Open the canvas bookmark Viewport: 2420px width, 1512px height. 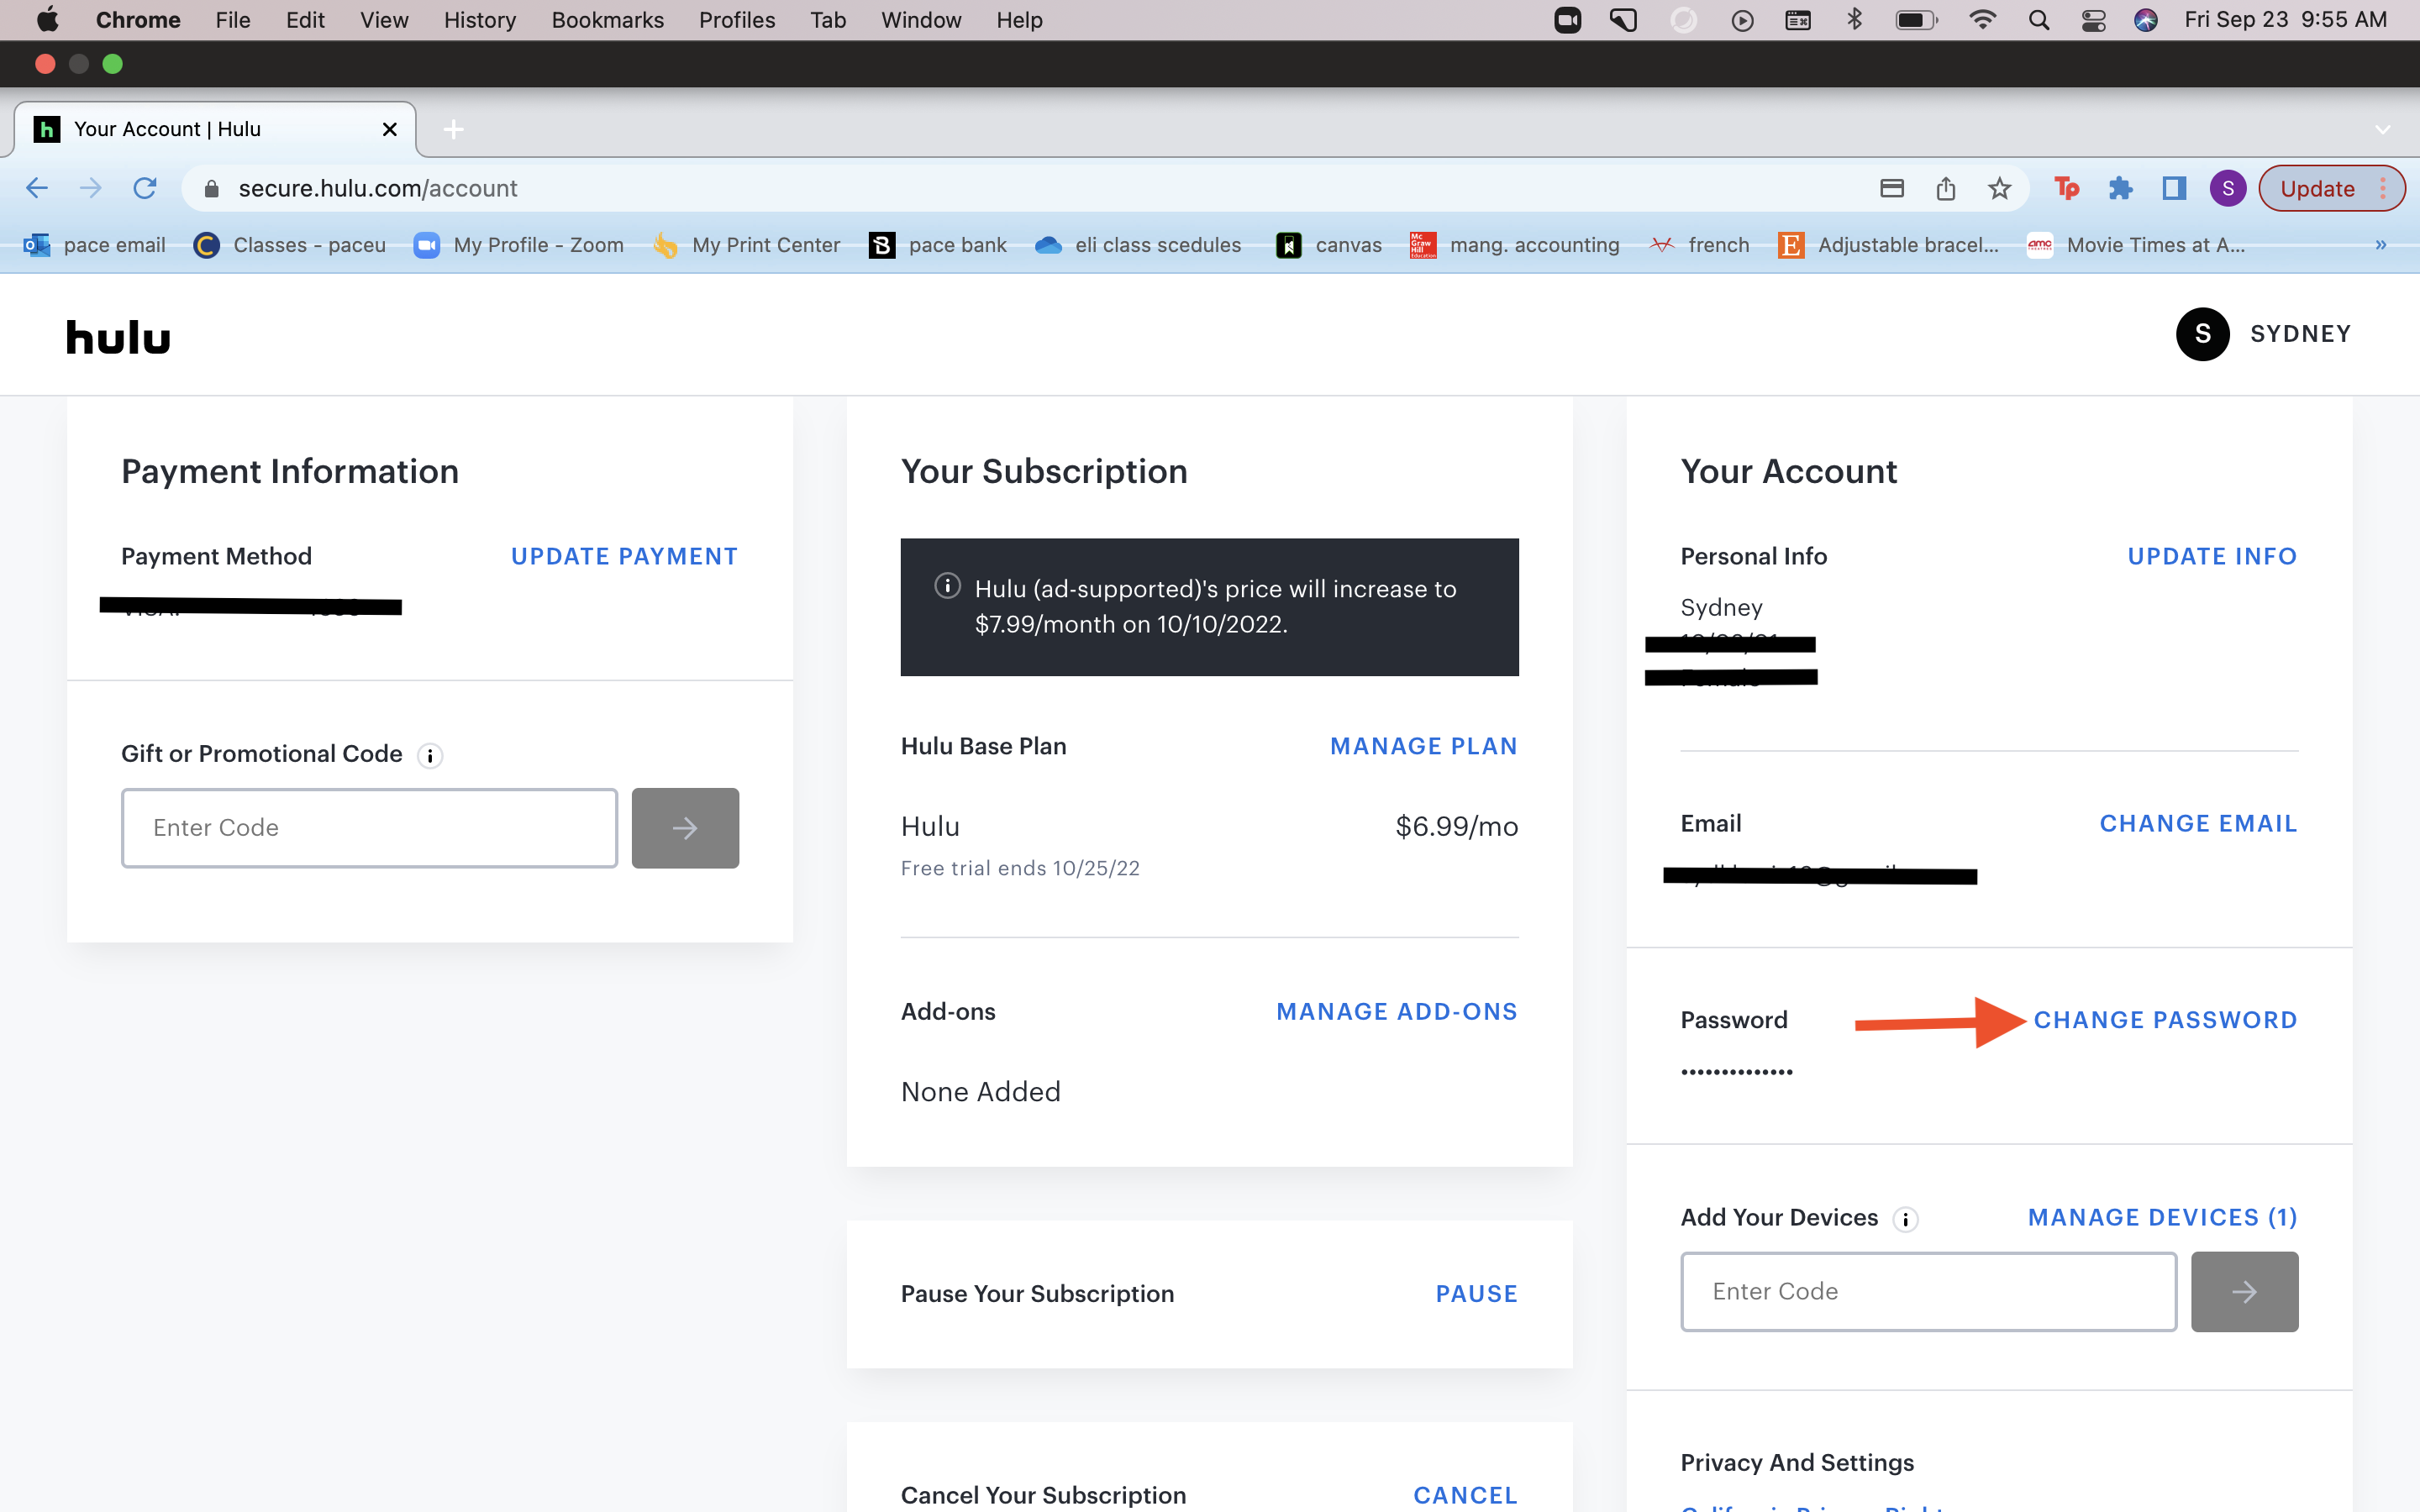(x=1329, y=245)
